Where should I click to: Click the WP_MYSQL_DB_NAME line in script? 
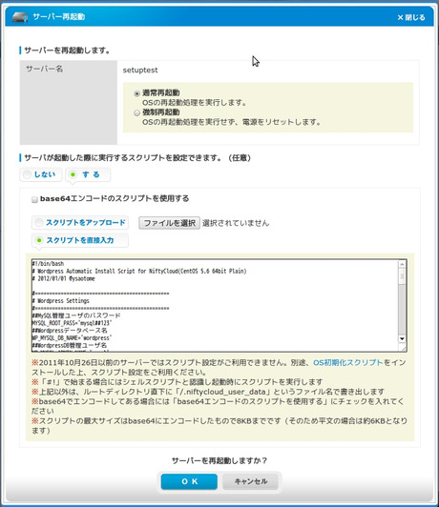point(72,338)
